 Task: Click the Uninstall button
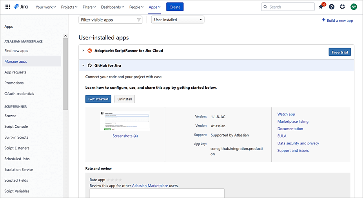[x=125, y=99]
